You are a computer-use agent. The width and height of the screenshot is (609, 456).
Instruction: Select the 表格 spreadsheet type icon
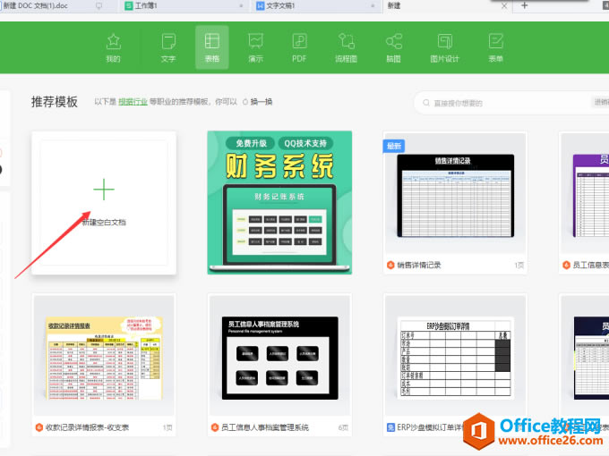(212, 41)
